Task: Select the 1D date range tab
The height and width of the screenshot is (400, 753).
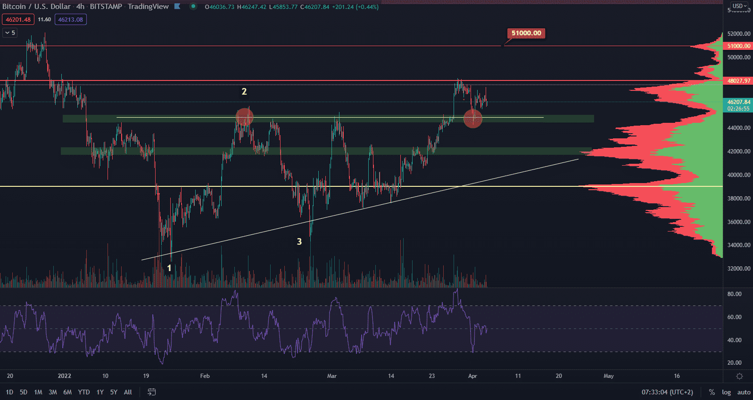Action: point(9,392)
